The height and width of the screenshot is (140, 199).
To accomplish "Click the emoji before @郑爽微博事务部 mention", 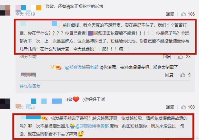I will point(72,125).
